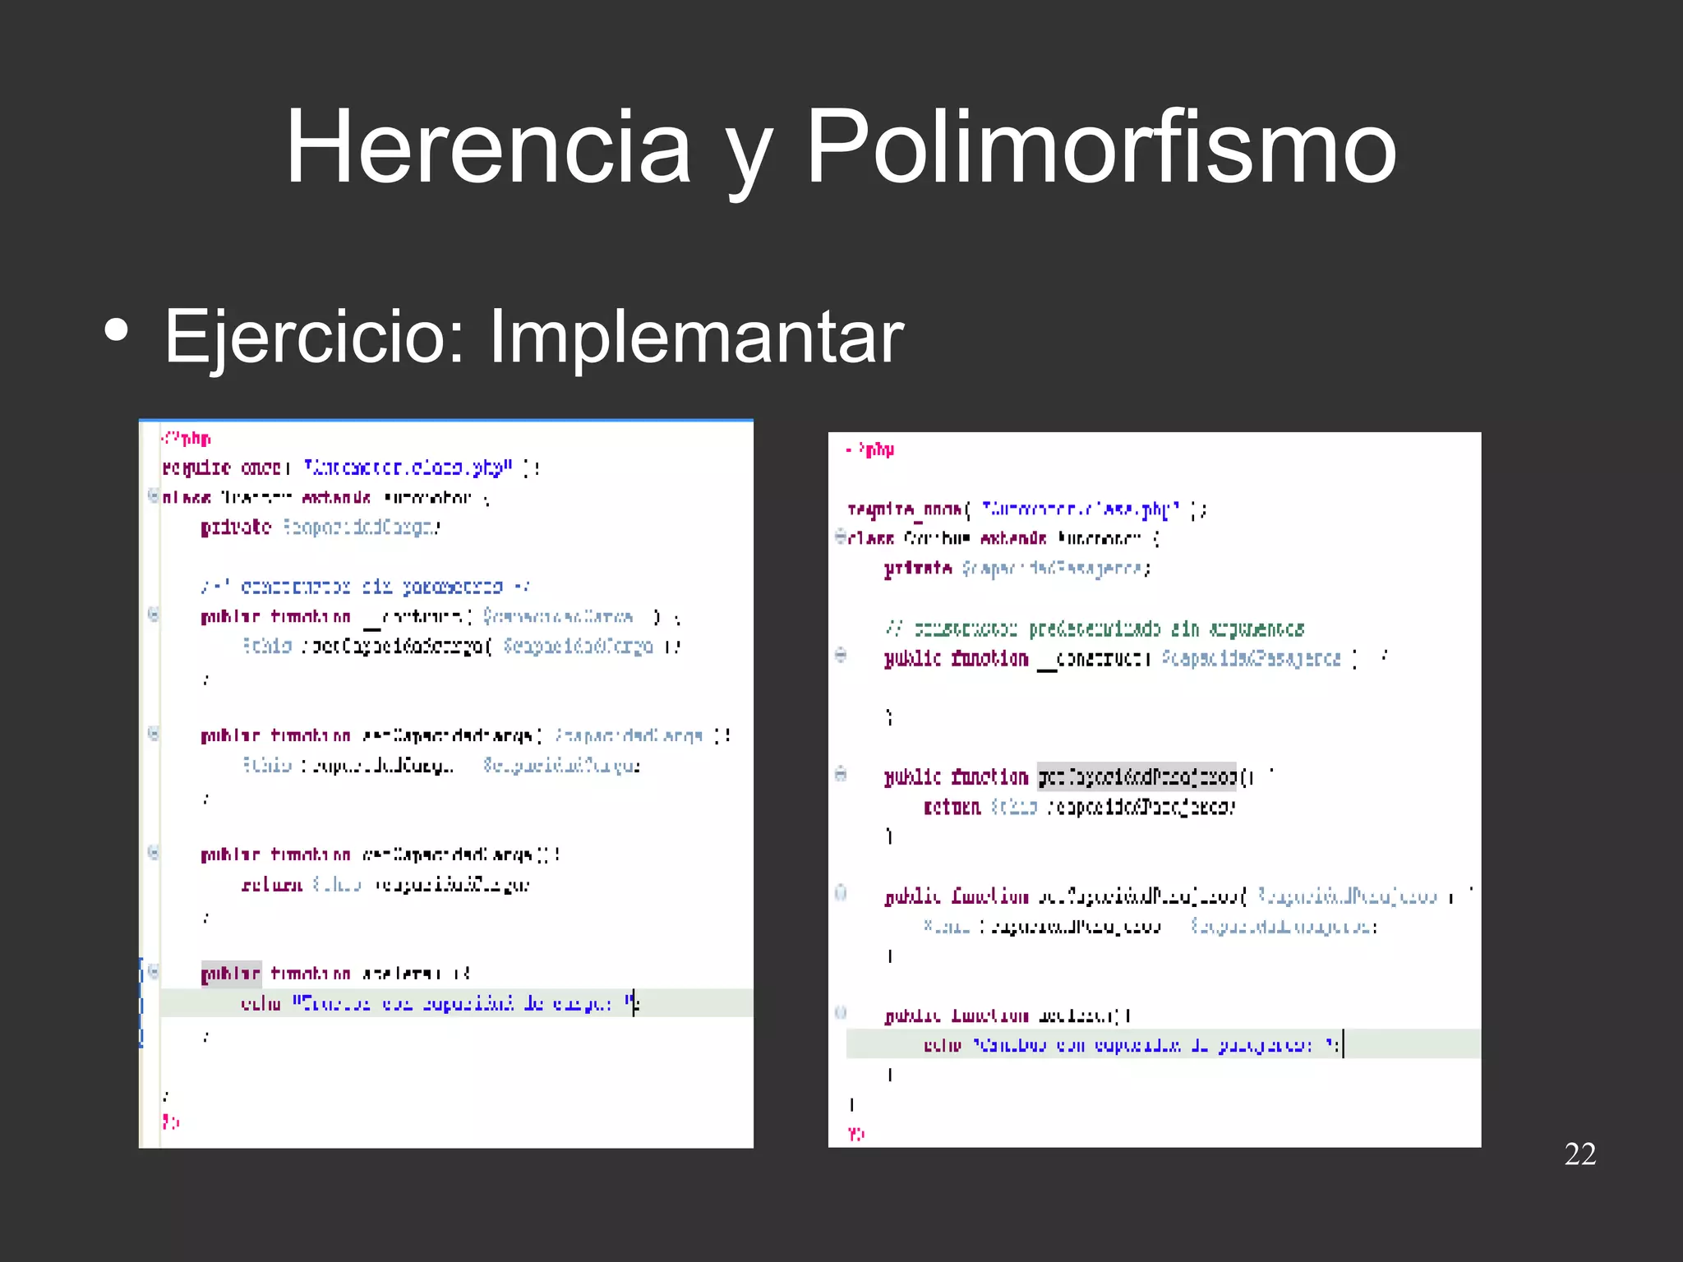Click the closing php tag in right code
Screen dimensions: 1683x1262
(855, 1134)
